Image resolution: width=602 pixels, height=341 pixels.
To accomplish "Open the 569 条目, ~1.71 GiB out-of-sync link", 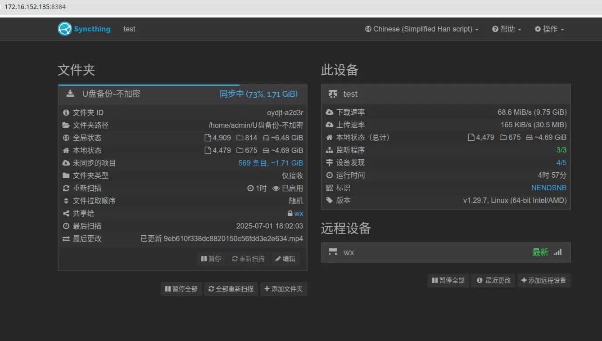I will pos(271,163).
